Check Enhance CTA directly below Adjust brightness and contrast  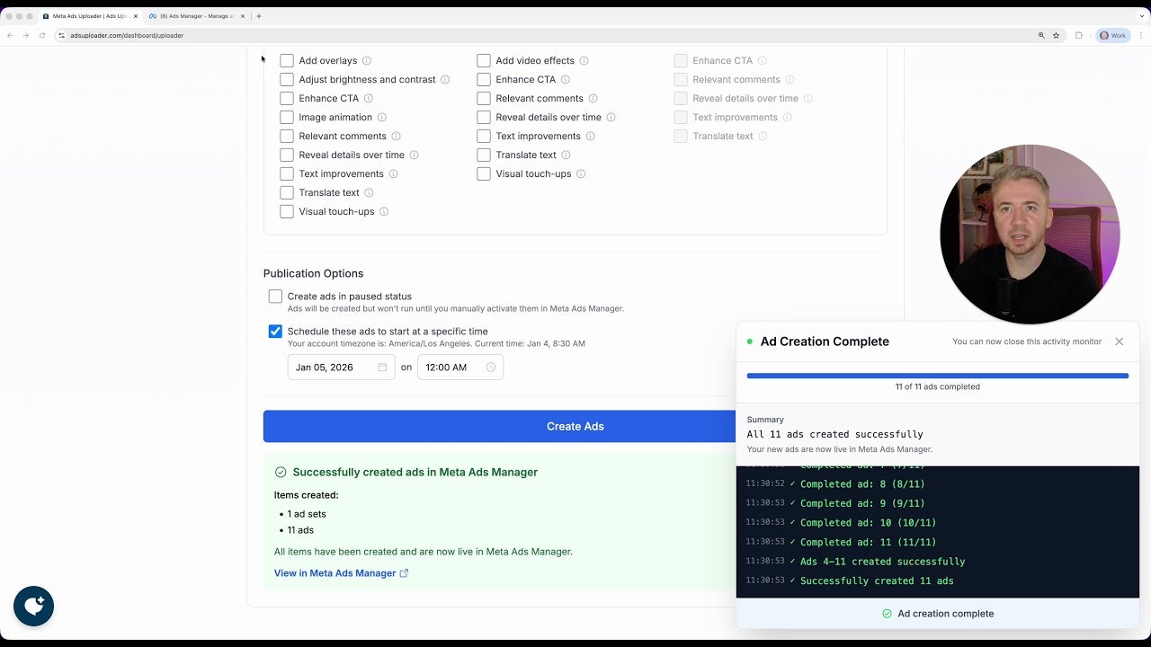pos(287,99)
